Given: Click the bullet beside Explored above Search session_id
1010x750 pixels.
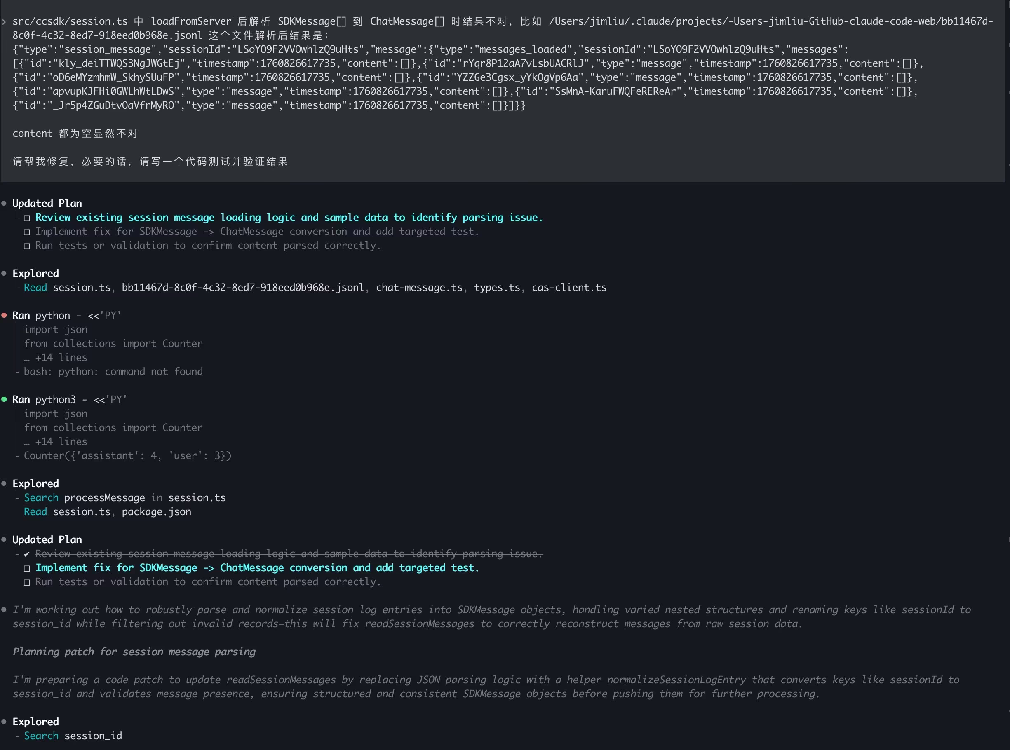Looking at the screenshot, I should [4, 722].
